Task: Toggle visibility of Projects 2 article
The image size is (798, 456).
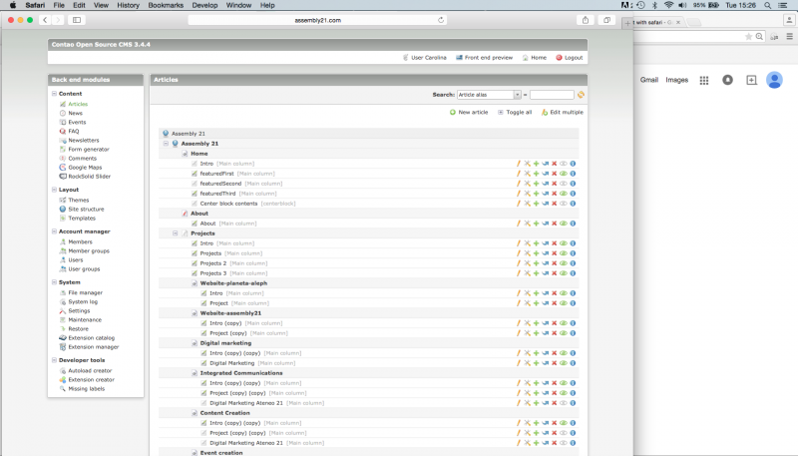Action: coord(564,263)
